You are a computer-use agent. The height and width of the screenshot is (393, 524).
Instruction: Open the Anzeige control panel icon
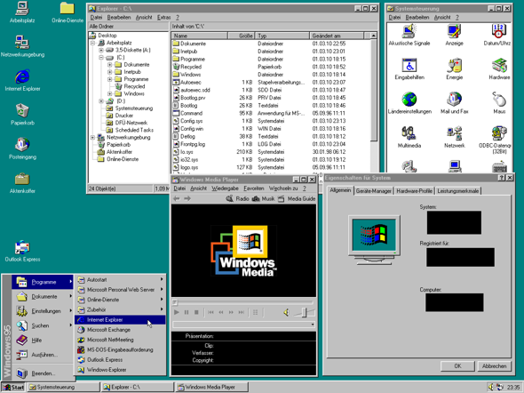(x=454, y=35)
